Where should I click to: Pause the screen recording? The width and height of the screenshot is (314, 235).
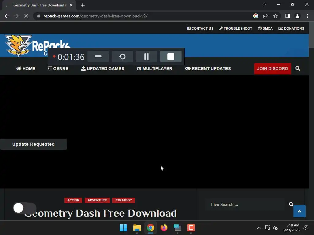[147, 57]
